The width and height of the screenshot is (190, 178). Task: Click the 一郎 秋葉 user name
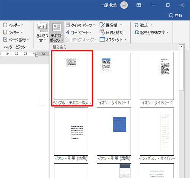click(x=108, y=5)
